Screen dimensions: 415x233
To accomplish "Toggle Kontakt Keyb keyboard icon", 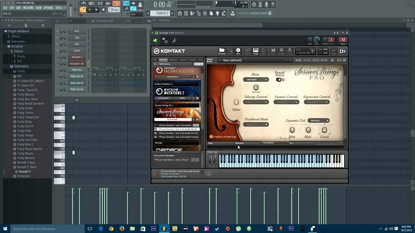I will [256, 51].
